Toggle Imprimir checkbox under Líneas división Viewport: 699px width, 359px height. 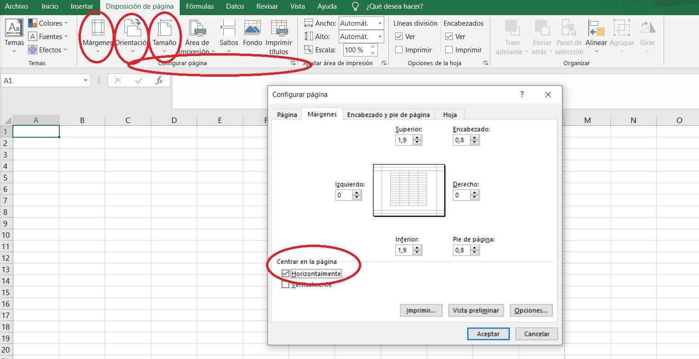point(399,50)
